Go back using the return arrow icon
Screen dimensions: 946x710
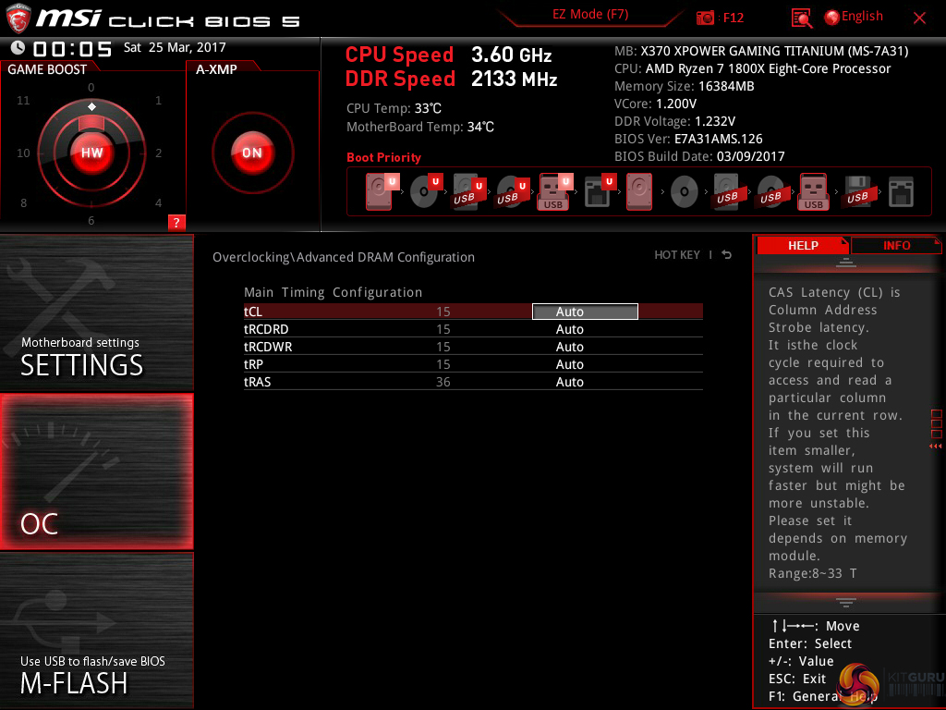(727, 255)
